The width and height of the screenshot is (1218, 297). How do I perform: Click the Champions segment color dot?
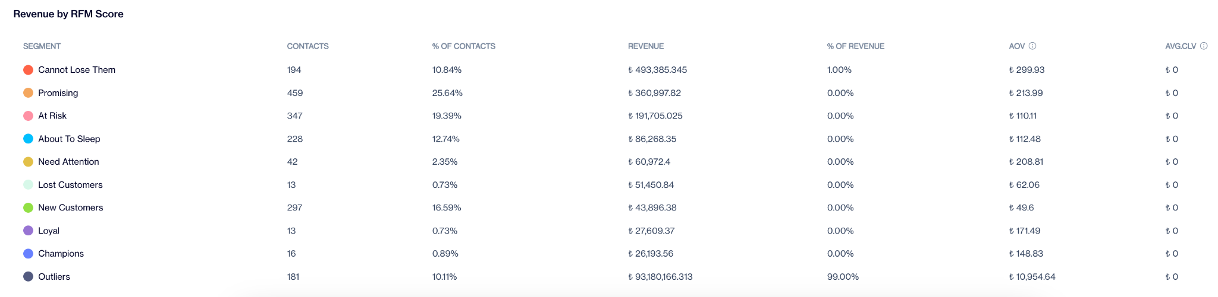pos(28,254)
